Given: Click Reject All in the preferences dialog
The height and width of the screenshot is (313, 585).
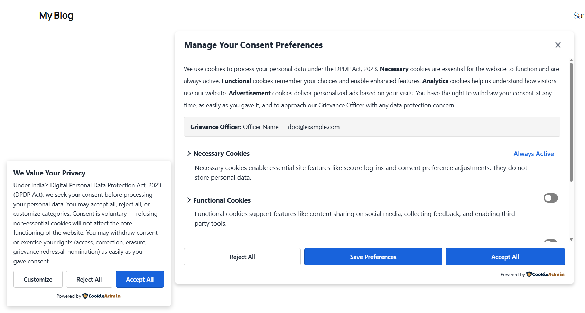Looking at the screenshot, I should (242, 257).
